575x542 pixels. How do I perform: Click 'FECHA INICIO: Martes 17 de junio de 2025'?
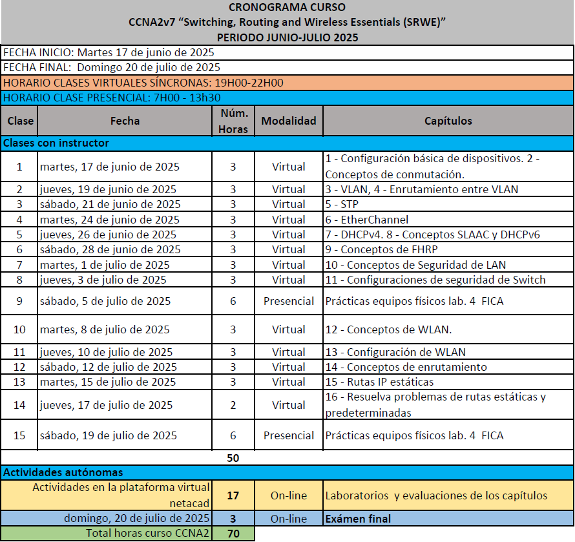(109, 52)
